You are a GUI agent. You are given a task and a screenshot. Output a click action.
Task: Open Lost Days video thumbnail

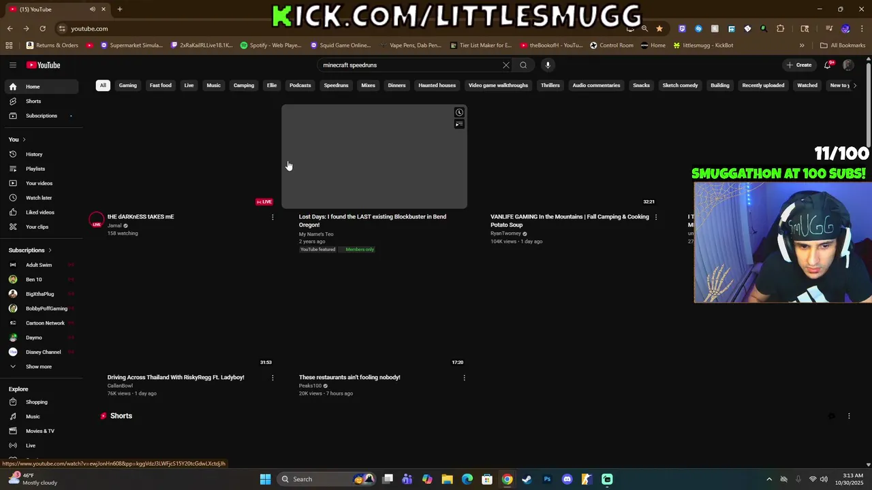coord(374,157)
